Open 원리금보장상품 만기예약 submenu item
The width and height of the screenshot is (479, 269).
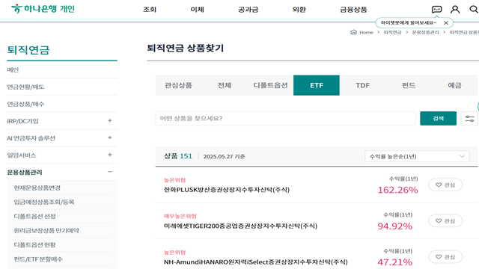pos(46,231)
